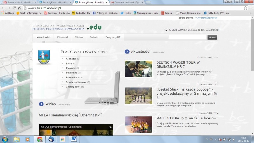Click the 60 LAT siemianowickiej Osiemnastki title
Image resolution: width=254 pixels, height=143 pixels.
pyautogui.click(x=70, y=115)
